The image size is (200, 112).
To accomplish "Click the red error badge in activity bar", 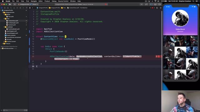I will (x=106, y=4).
